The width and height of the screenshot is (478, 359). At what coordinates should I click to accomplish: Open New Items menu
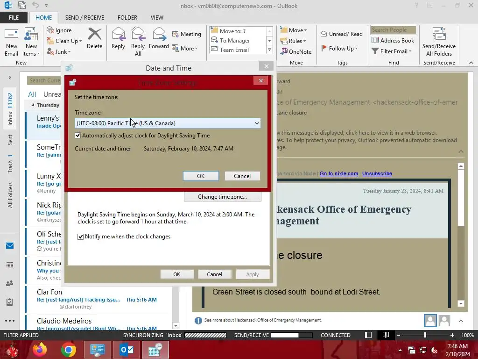31,42
